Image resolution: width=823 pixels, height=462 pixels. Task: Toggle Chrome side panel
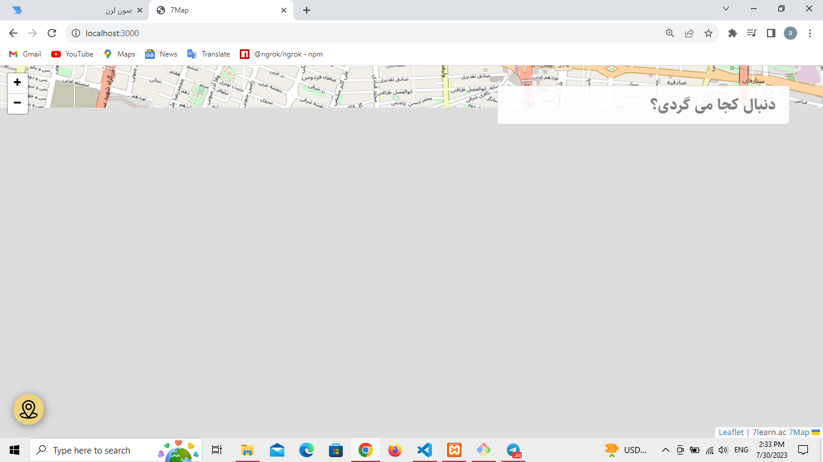[771, 33]
